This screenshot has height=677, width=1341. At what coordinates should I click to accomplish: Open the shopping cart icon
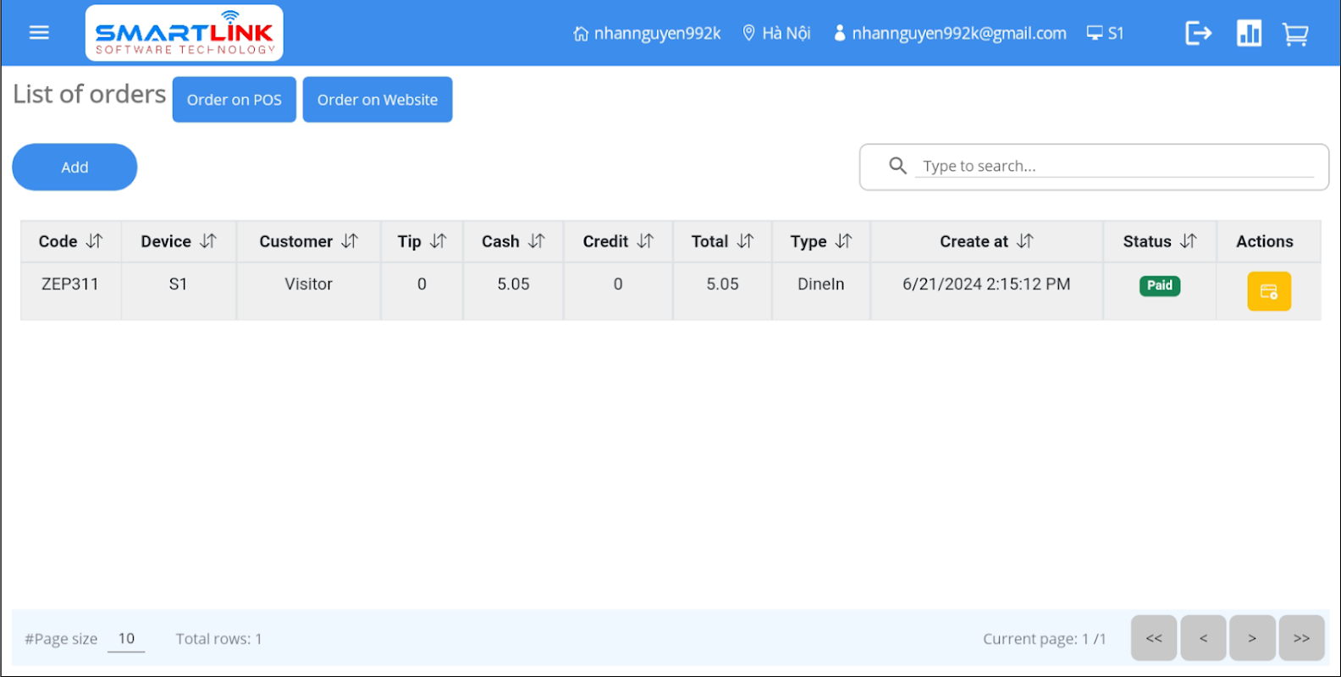coord(1295,34)
